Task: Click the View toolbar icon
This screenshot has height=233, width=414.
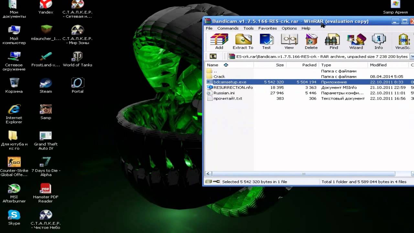Action: click(x=289, y=42)
